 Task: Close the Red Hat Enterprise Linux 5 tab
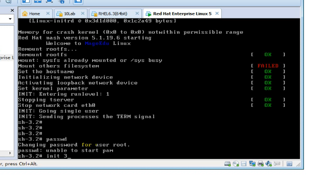pos(217,13)
